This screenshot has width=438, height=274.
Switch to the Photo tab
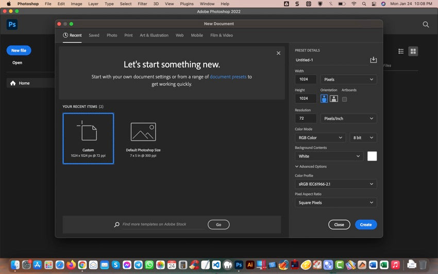112,35
